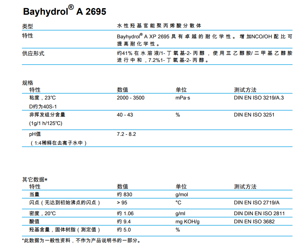Screen dimensions: 307x245
Task: Select flash point value > 95
Action: pos(122,203)
